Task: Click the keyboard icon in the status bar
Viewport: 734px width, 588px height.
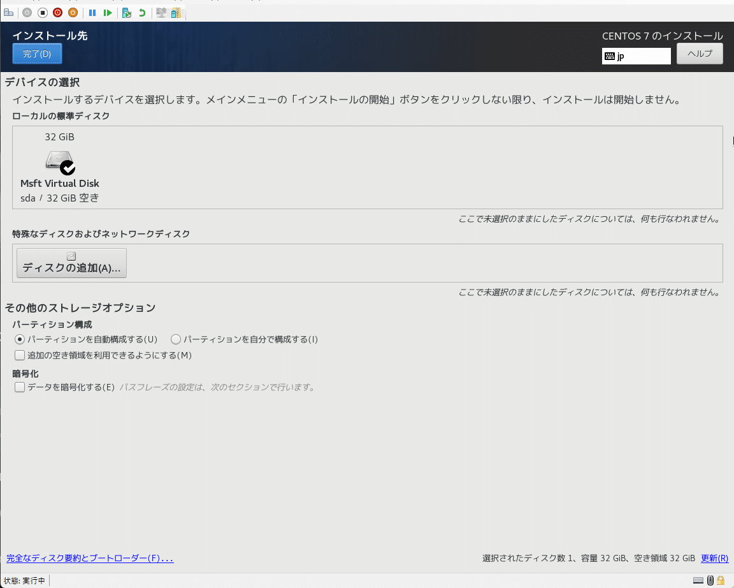Action: [x=698, y=581]
